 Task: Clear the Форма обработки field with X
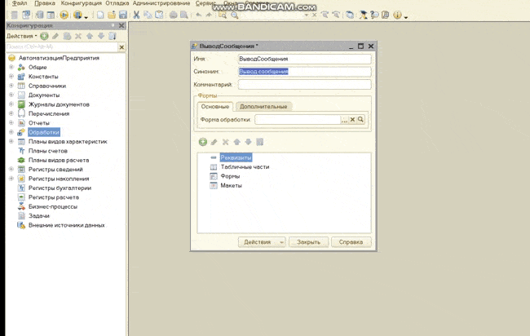(352, 119)
